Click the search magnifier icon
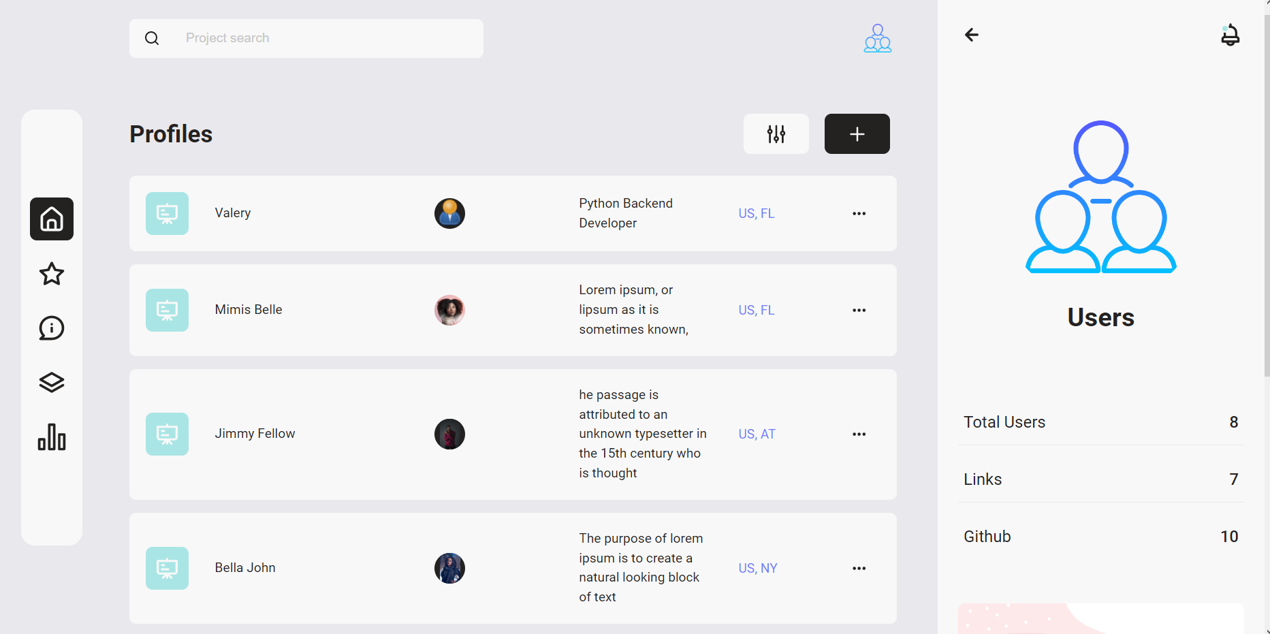The image size is (1270, 634). point(152,38)
